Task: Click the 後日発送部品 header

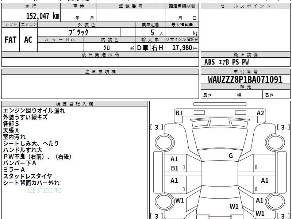Action: [x=100, y=54]
